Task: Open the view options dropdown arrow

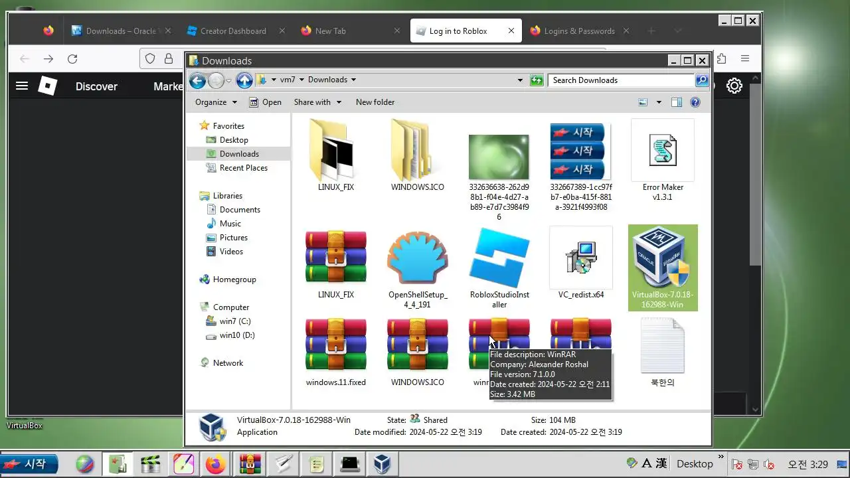Action: click(659, 102)
